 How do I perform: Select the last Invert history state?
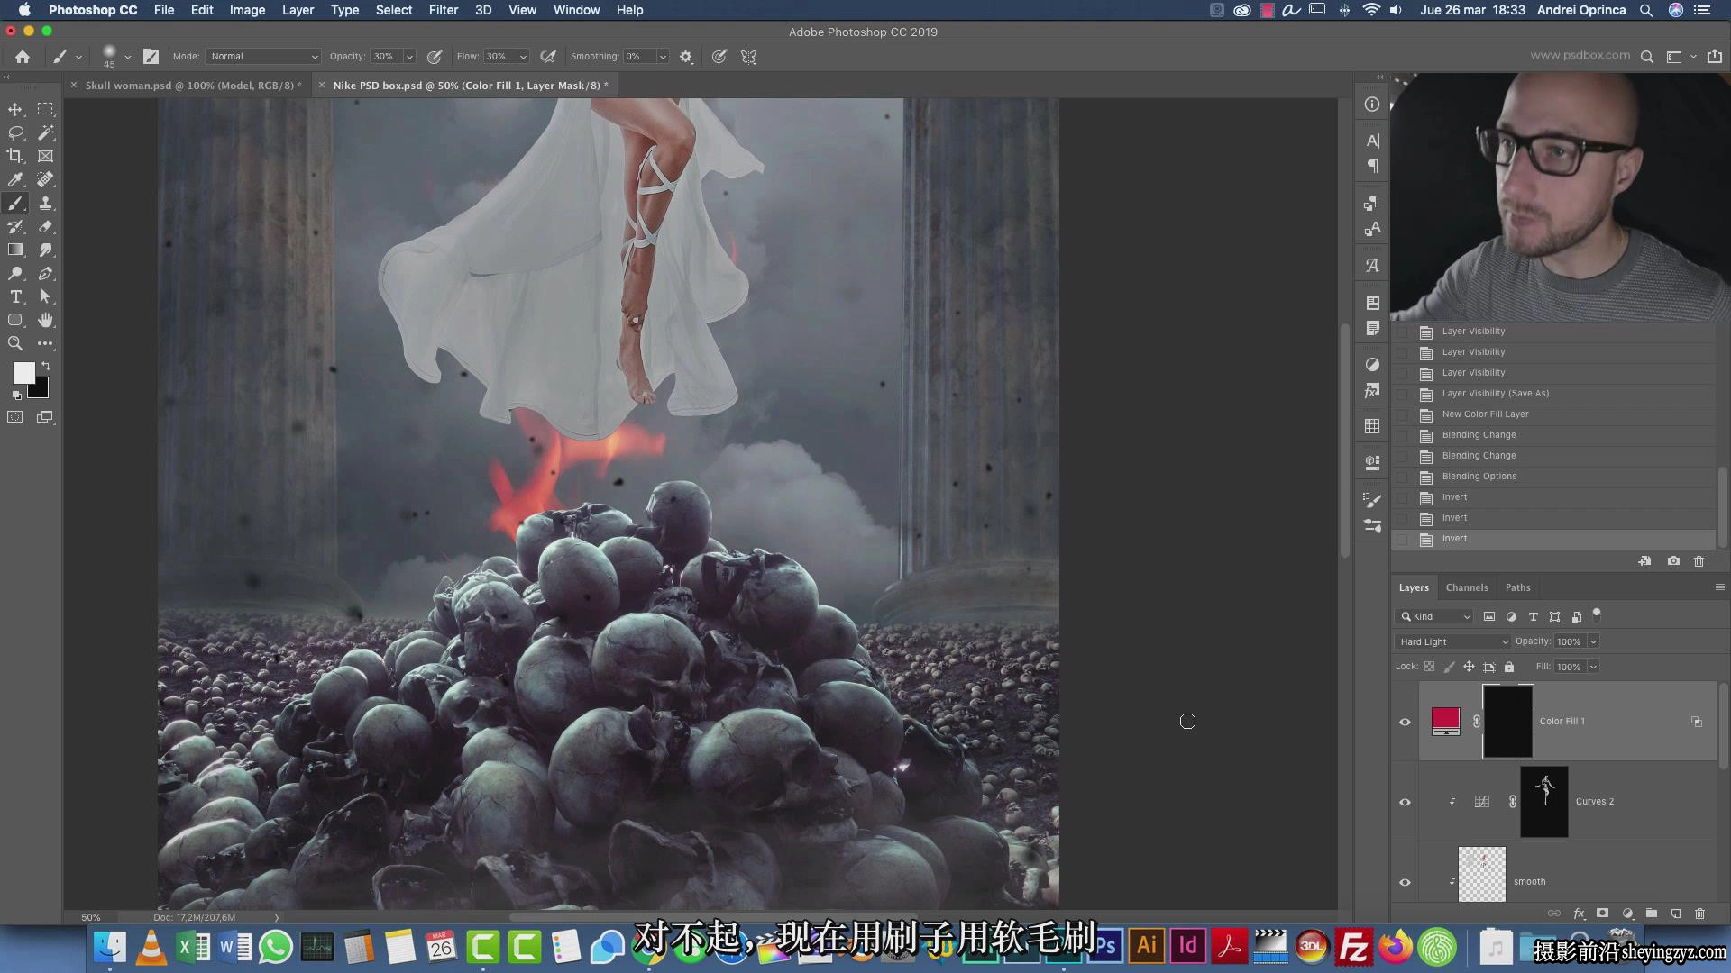(x=1552, y=539)
